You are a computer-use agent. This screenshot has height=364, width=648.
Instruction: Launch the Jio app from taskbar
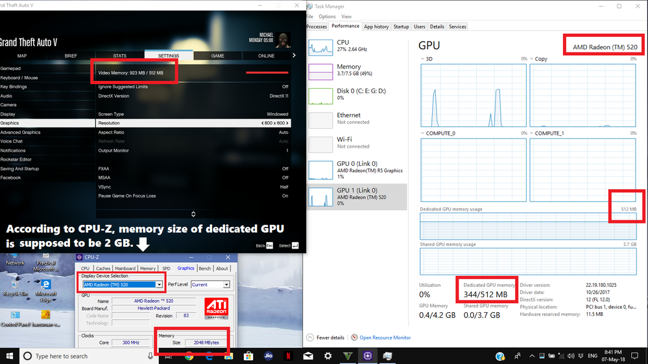click(x=268, y=356)
